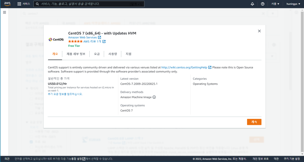Click the dialog title CentOS 7 (x86_64) heading
304x162 pixels.
tap(102, 33)
